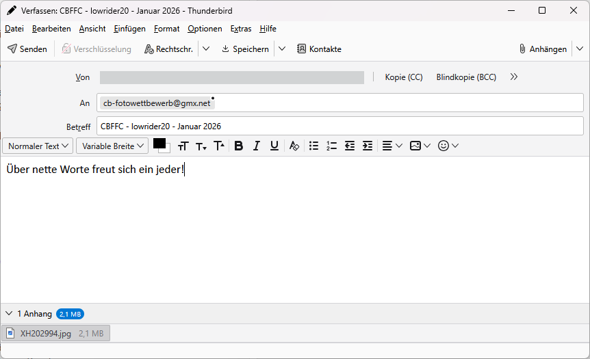Viewport: 590px width, 359px height.
Task: Increase font size with larger T icon
Action: click(219, 146)
